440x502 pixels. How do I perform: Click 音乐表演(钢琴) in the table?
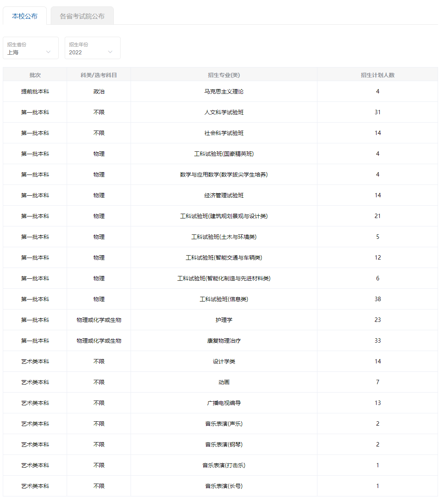tap(224, 444)
